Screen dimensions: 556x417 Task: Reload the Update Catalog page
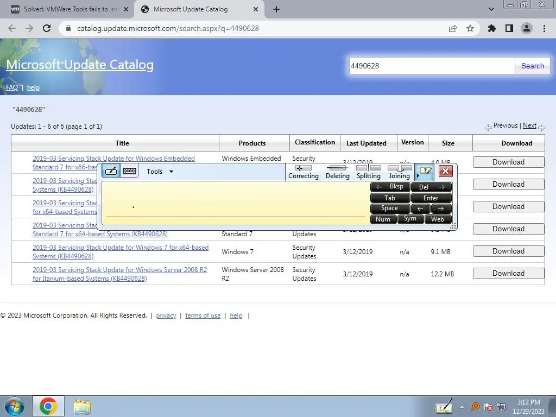coord(47,28)
